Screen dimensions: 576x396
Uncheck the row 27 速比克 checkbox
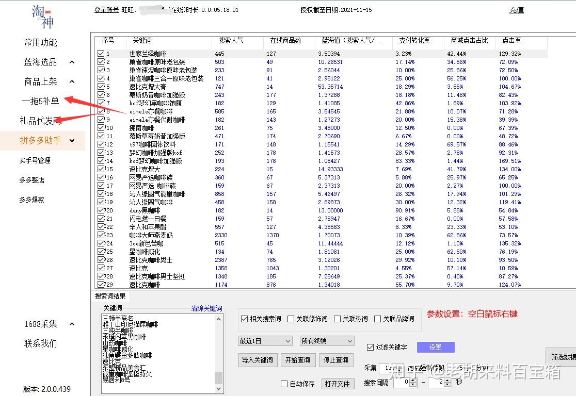point(101,268)
